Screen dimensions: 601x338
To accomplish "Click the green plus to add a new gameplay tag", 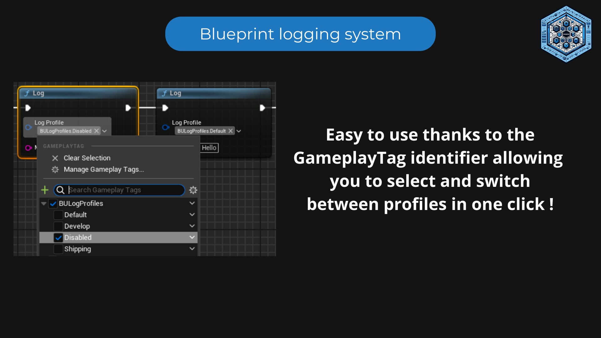I will (45, 190).
